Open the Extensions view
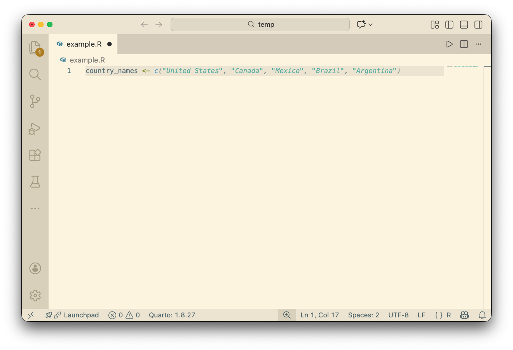 coord(35,155)
